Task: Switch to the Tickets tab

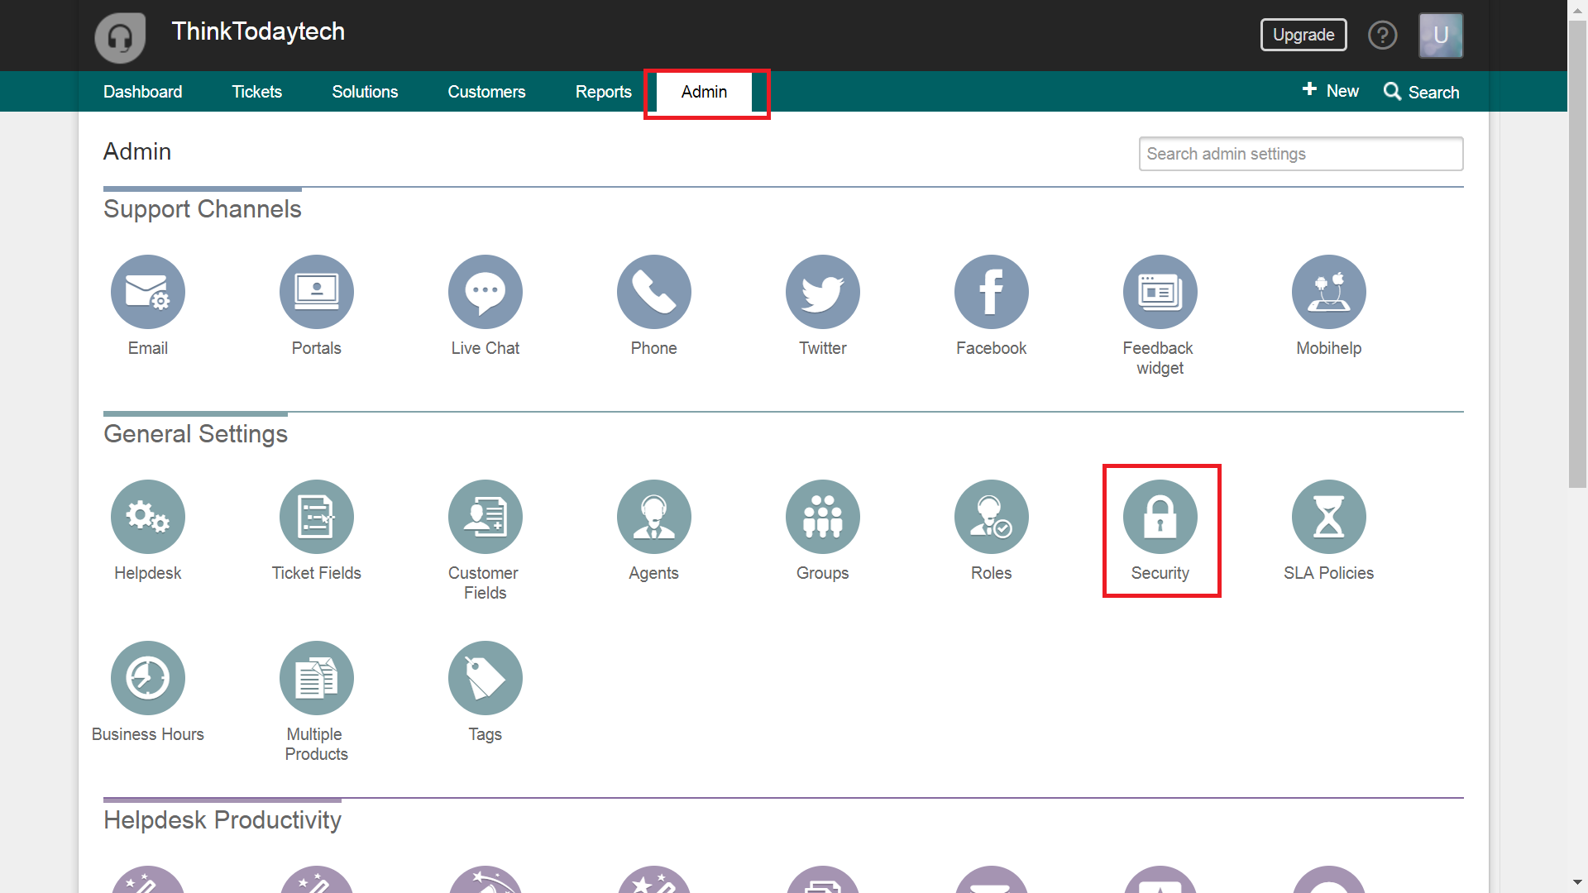Action: (256, 92)
